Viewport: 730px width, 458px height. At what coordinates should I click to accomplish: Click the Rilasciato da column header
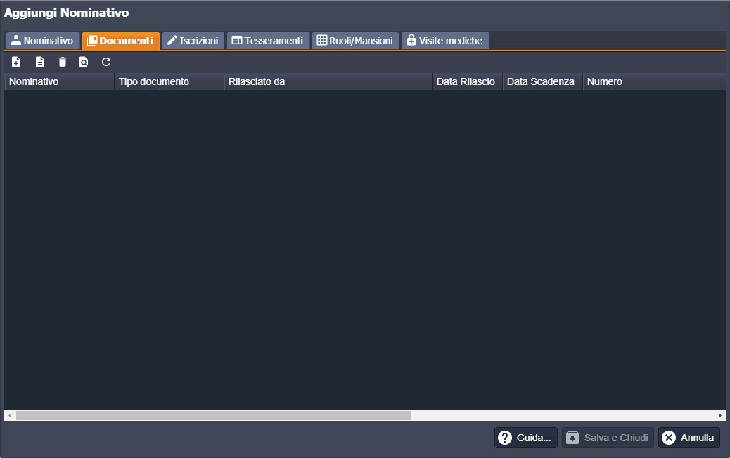pyautogui.click(x=328, y=81)
